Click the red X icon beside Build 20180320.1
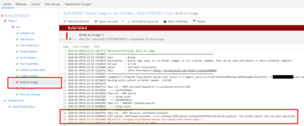304x126 pixels. tap(2, 16)
